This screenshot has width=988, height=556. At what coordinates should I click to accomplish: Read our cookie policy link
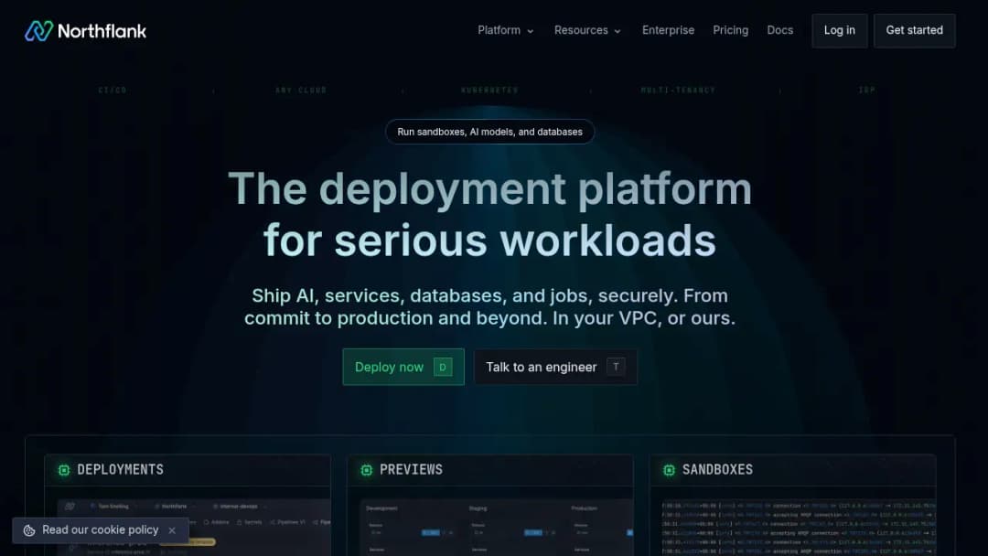point(101,530)
